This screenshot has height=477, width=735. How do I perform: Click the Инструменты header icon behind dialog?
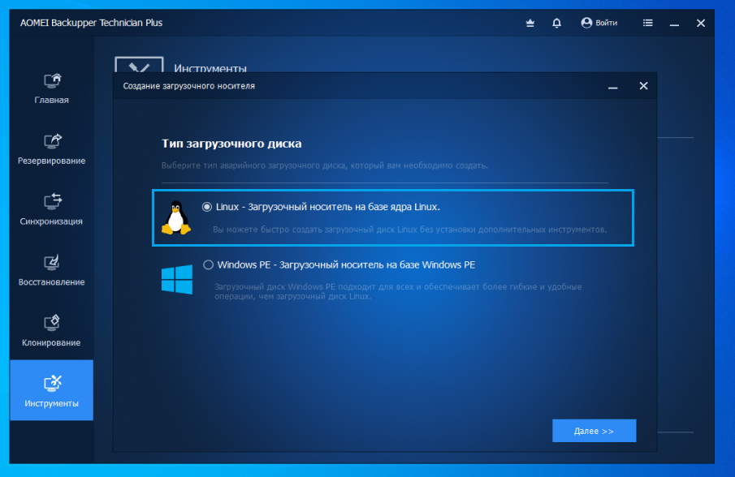(x=139, y=65)
